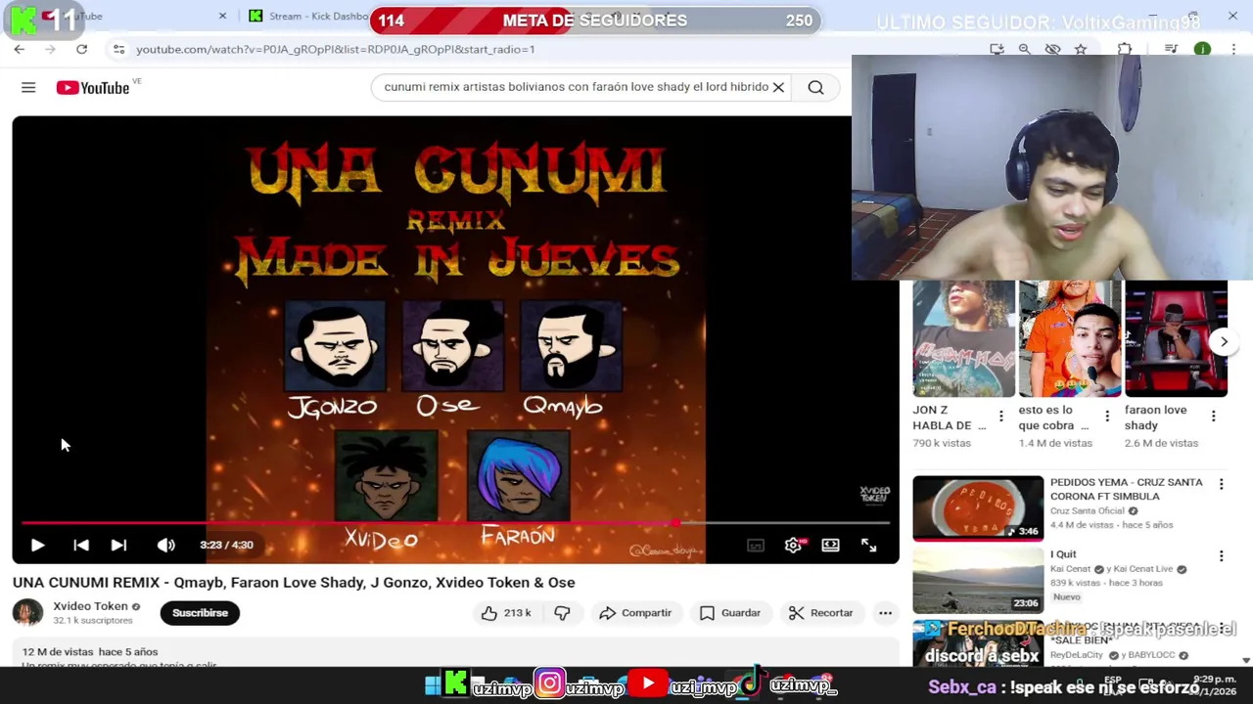
Task: Open more actions ellipsis below the video
Action: click(885, 613)
